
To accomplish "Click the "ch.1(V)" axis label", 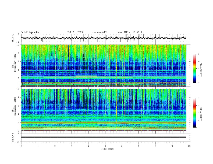I will 13,38.
